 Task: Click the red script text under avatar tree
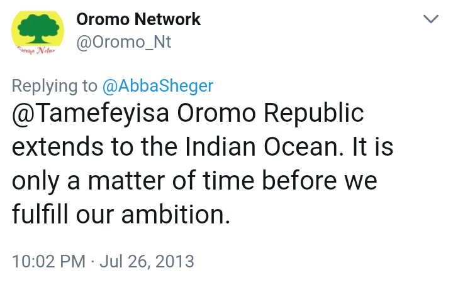pos(38,50)
